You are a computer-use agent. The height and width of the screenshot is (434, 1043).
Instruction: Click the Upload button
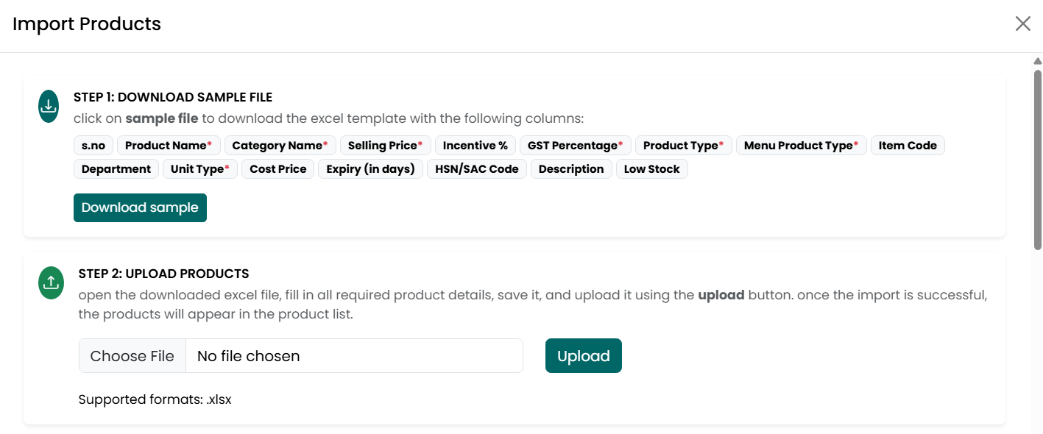[x=584, y=356]
